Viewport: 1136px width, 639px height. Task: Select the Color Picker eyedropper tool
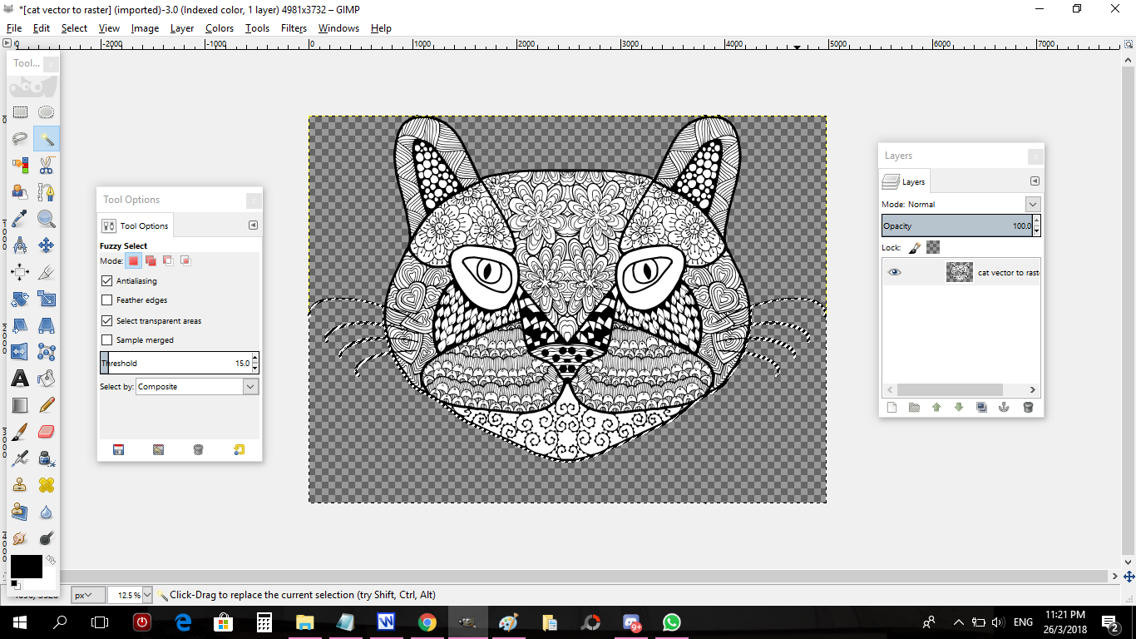click(20, 219)
